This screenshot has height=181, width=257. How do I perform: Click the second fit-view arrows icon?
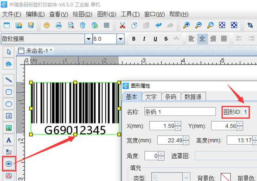pyautogui.click(x=234, y=25)
